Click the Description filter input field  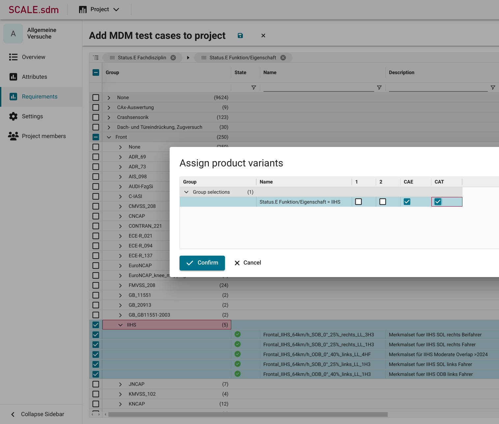(x=438, y=87)
